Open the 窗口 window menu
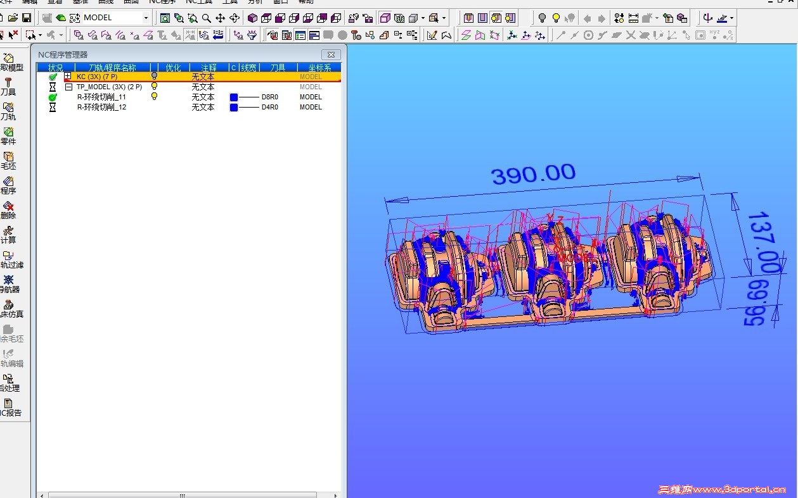798x498 pixels. click(281, 2)
